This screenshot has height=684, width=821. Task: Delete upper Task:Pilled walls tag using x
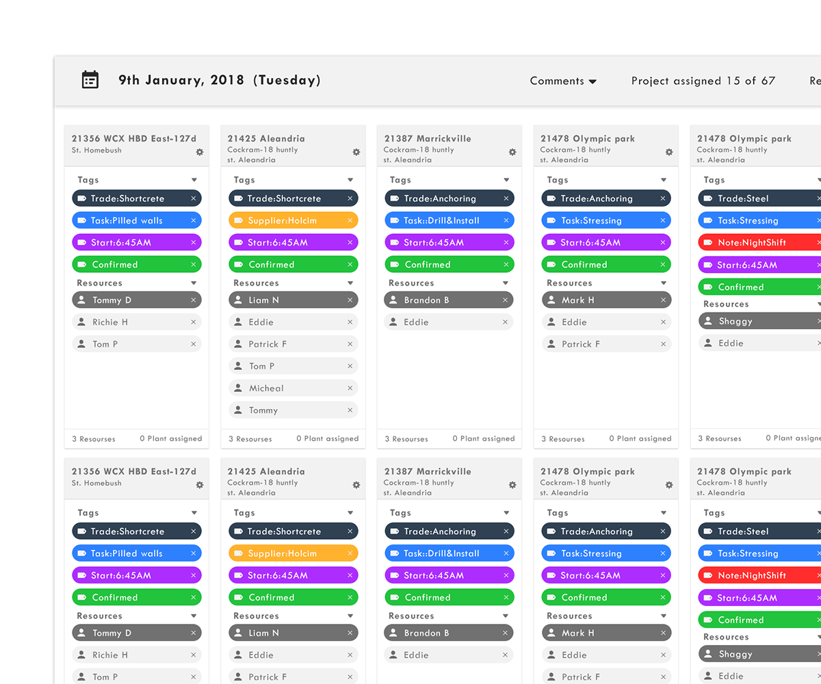(194, 220)
